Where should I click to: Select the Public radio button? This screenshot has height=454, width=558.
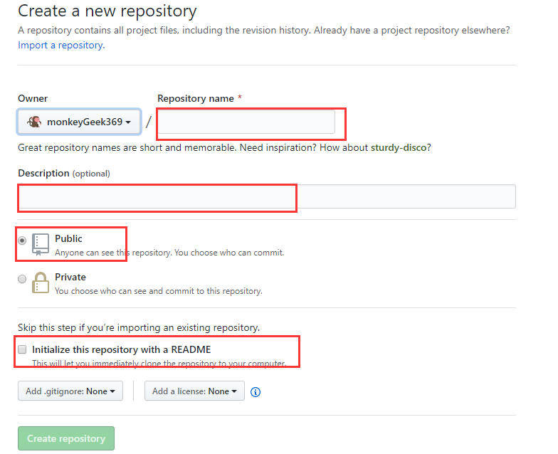coord(22,241)
